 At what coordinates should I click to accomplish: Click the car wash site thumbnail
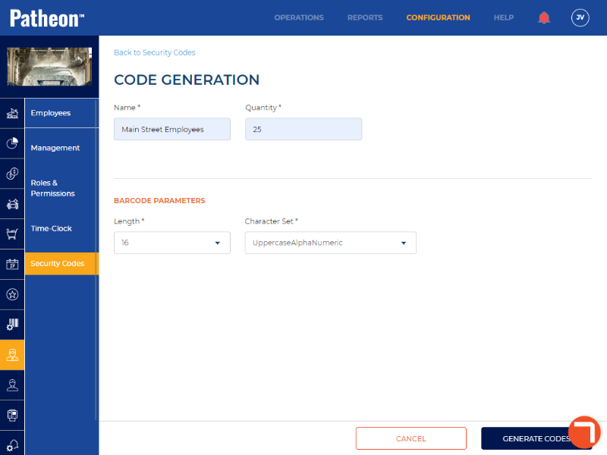pyautogui.click(x=49, y=67)
